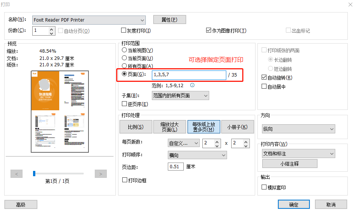Open printer Properties button

(170, 20)
